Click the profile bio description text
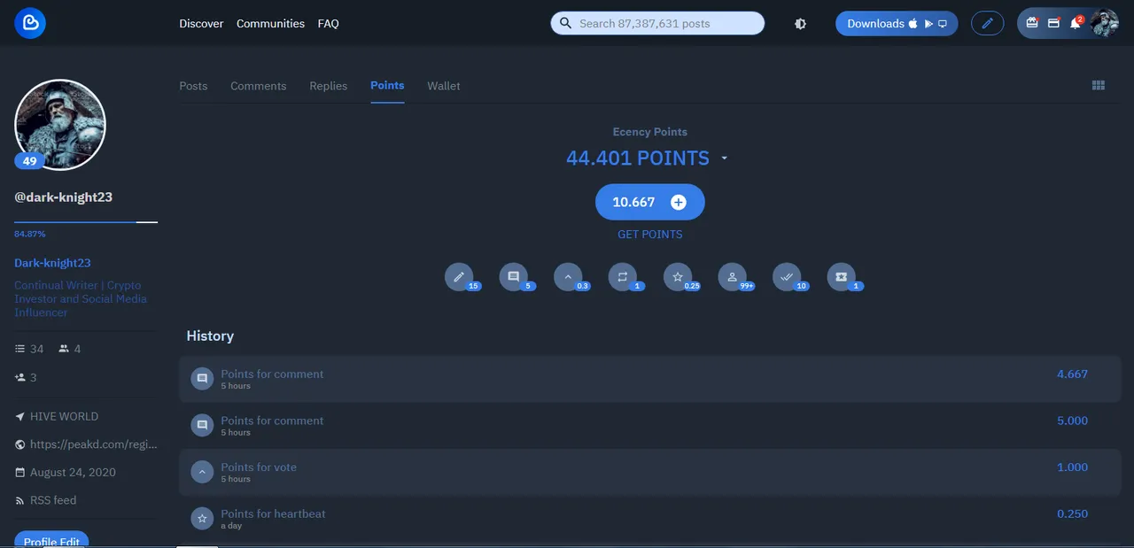 pyautogui.click(x=81, y=298)
